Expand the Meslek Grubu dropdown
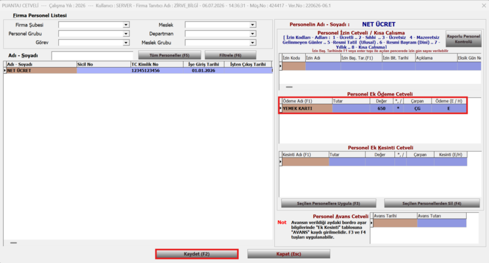Screen dimensions: 489x263 pos(252,43)
